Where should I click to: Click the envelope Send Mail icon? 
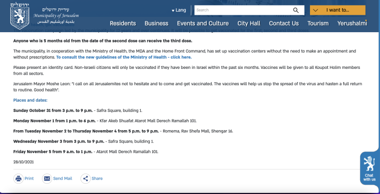tap(47, 179)
